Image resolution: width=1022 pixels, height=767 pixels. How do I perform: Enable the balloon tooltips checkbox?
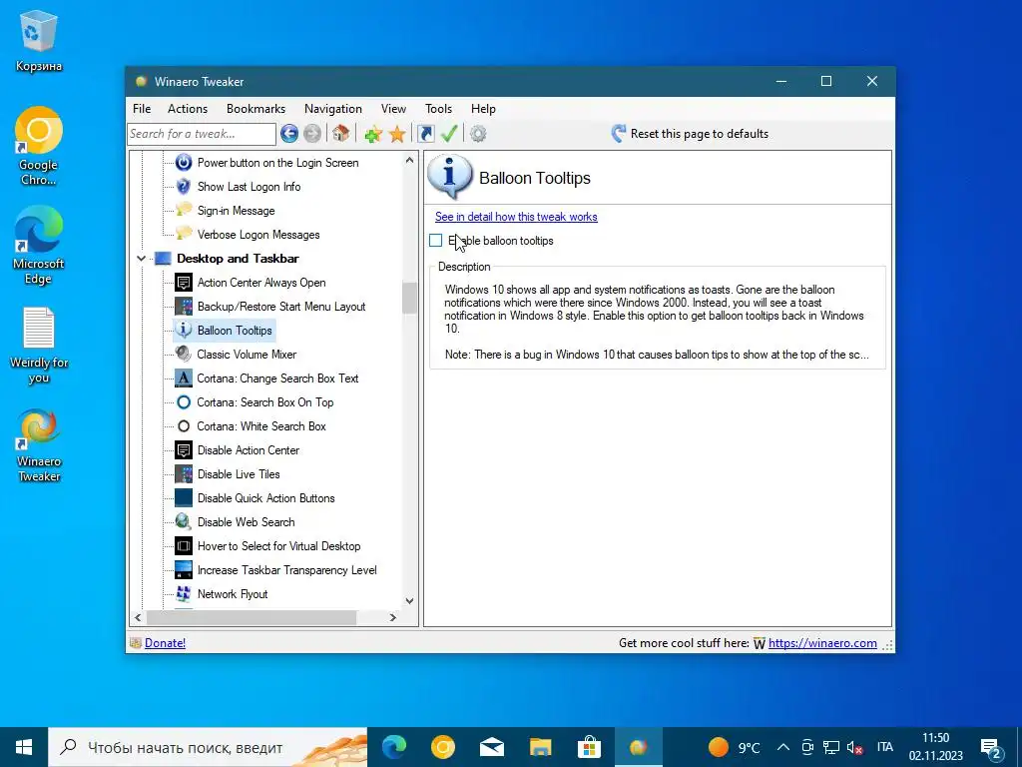point(435,241)
